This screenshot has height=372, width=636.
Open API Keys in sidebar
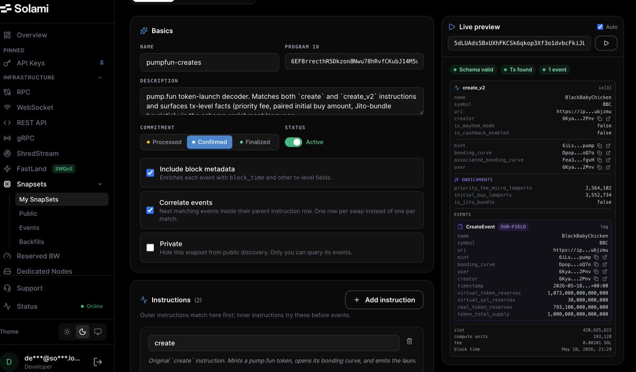tap(31, 63)
